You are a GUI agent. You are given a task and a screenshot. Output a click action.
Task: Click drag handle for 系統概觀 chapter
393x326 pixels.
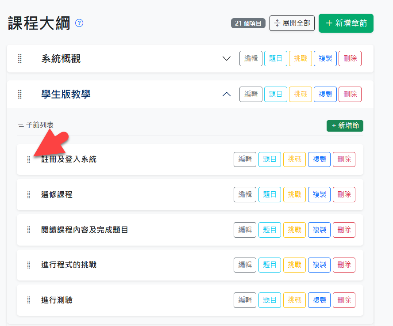click(x=20, y=59)
